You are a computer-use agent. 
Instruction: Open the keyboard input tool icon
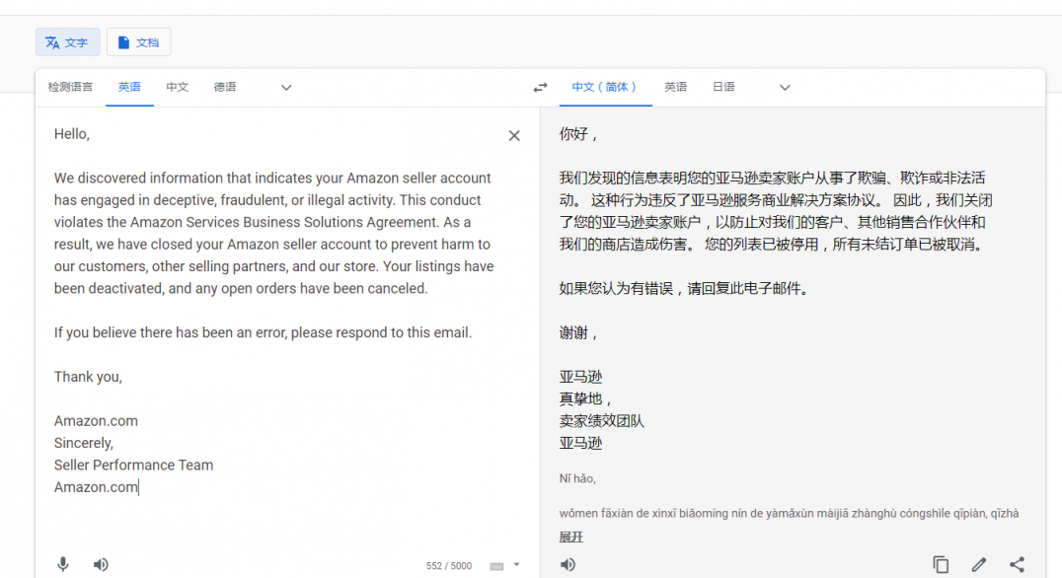click(496, 566)
